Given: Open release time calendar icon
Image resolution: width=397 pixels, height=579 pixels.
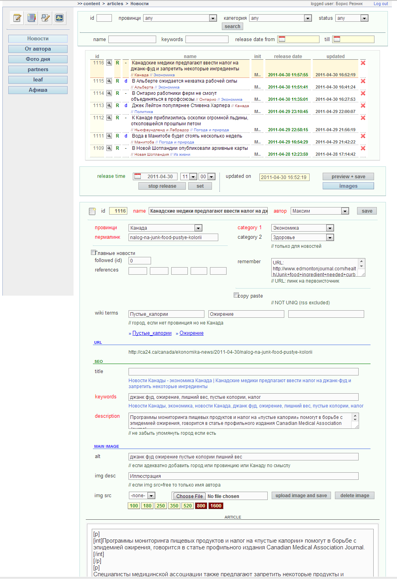Looking at the screenshot, I should (137, 176).
